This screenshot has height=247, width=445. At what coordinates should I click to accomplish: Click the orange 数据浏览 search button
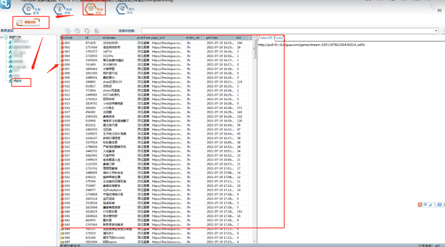coord(28,22)
